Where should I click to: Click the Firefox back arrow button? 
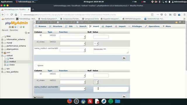(x=3, y=15)
